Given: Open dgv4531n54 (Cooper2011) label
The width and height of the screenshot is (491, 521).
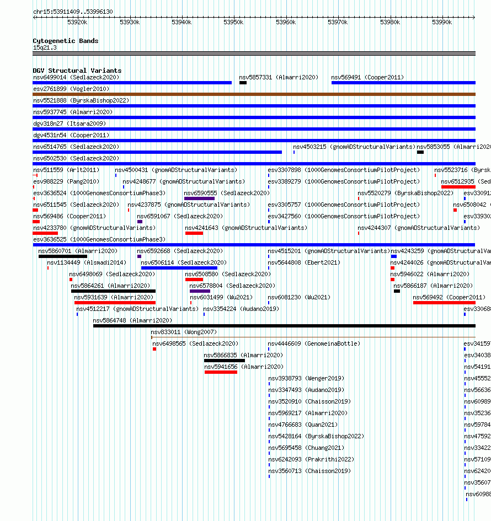Looking at the screenshot, I should click(x=71, y=135).
